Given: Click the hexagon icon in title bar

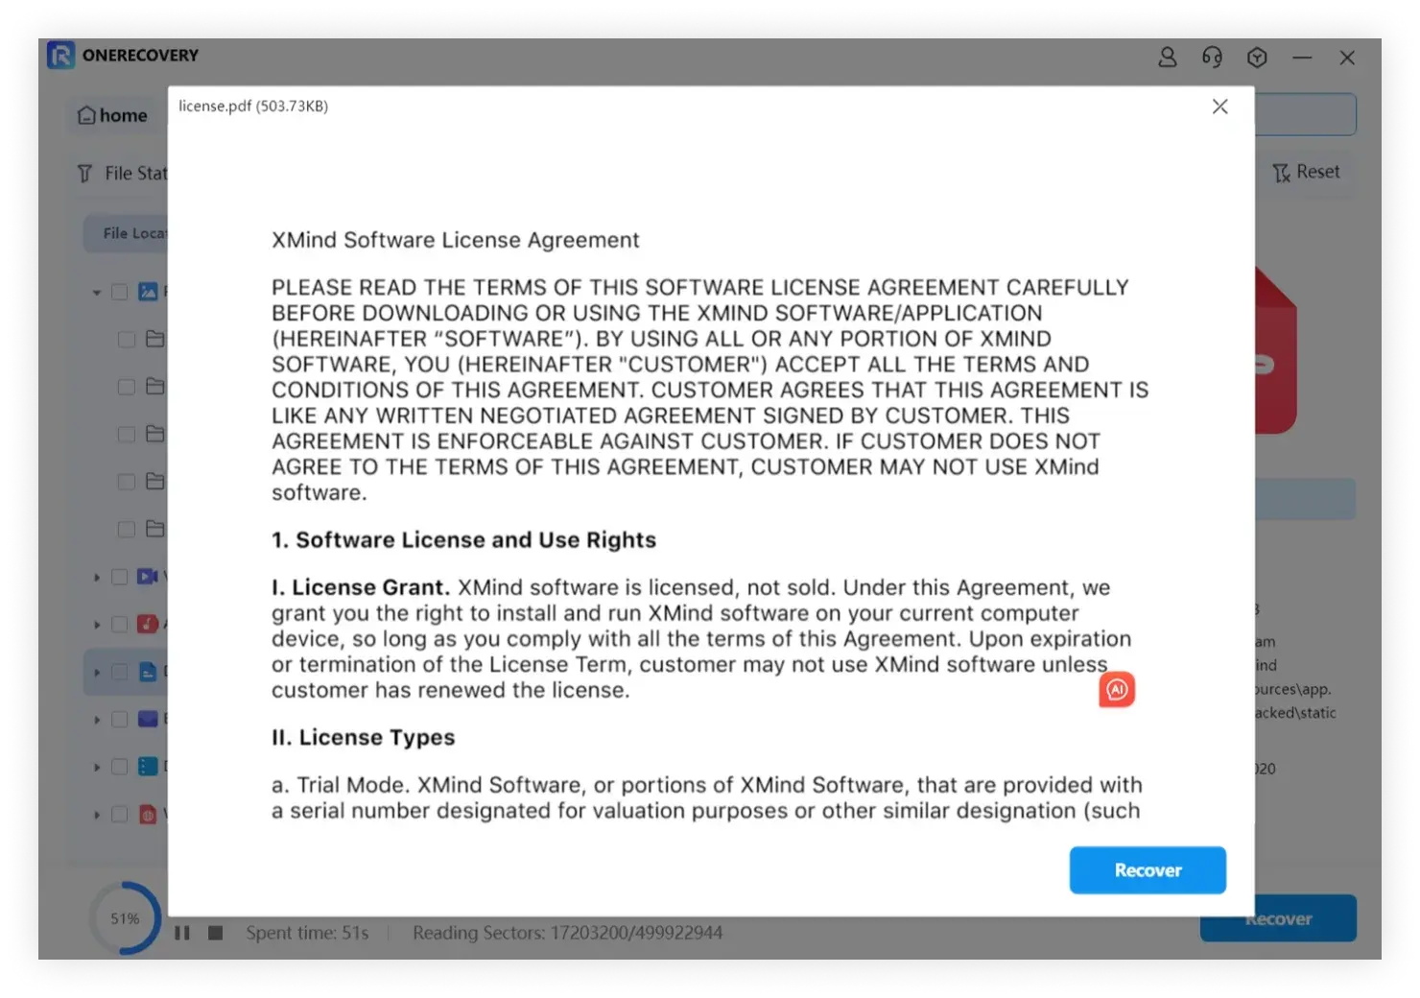Looking at the screenshot, I should (1257, 58).
